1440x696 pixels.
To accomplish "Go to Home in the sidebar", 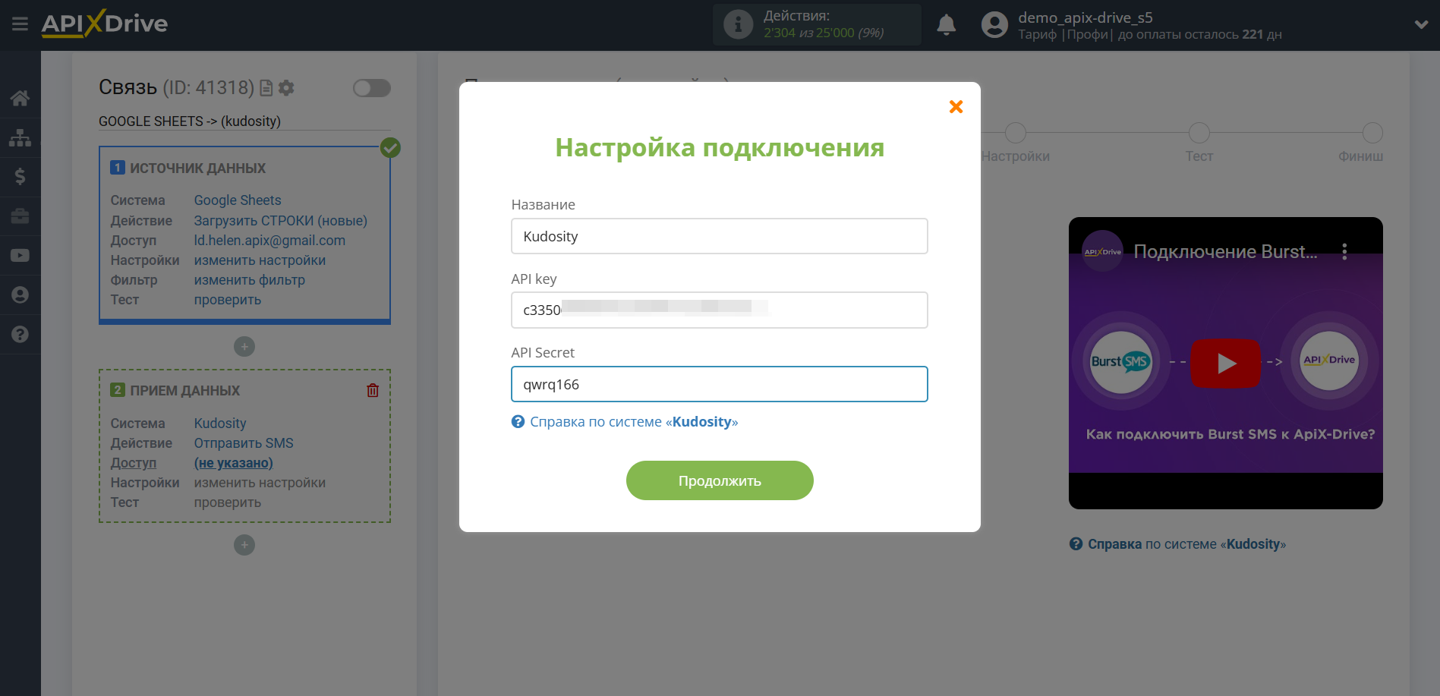I will point(20,98).
